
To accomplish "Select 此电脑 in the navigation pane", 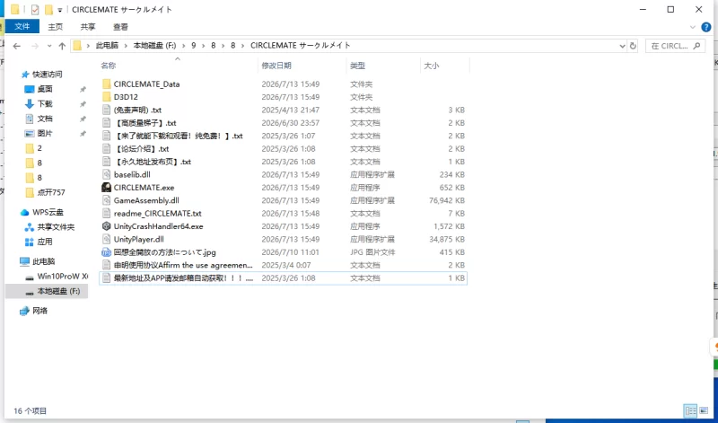I will pos(43,261).
